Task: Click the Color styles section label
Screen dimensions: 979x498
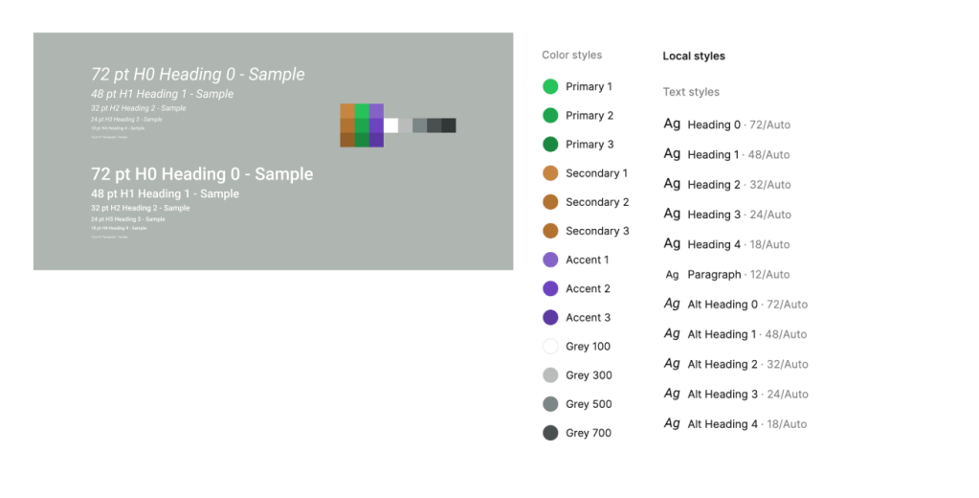Action: tap(571, 56)
